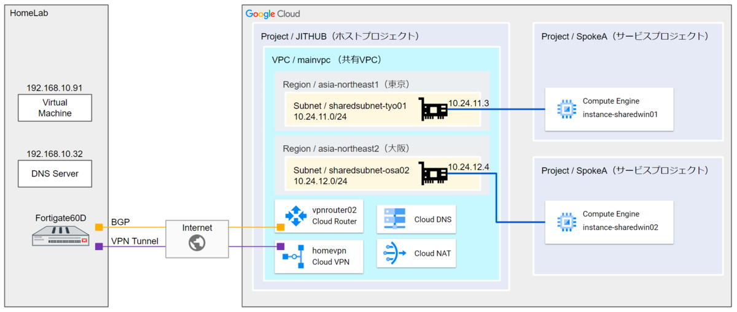The image size is (737, 312).
Task: Click the purple VPN Tunnel endpoint near Fortigate
Action: tap(98, 247)
